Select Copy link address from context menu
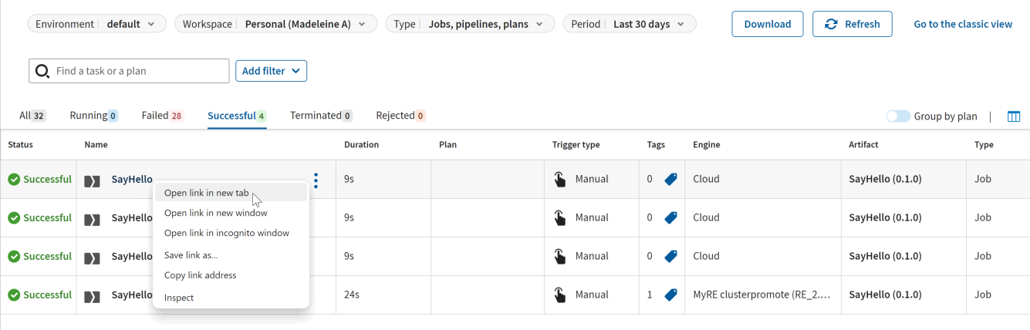Viewport: 1030px width, 330px height. [201, 275]
